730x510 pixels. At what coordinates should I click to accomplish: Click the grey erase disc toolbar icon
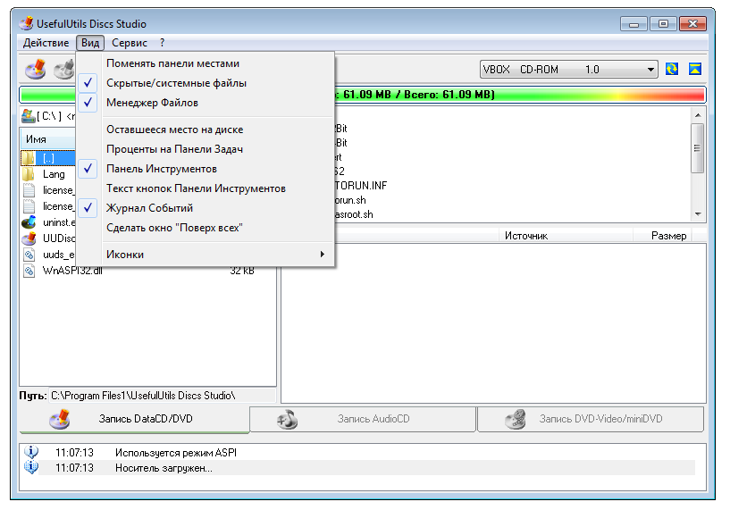click(x=64, y=70)
